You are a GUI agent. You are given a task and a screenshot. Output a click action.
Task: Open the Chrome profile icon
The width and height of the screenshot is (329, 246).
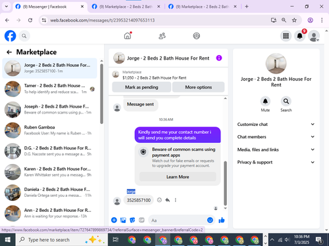[x=311, y=20]
